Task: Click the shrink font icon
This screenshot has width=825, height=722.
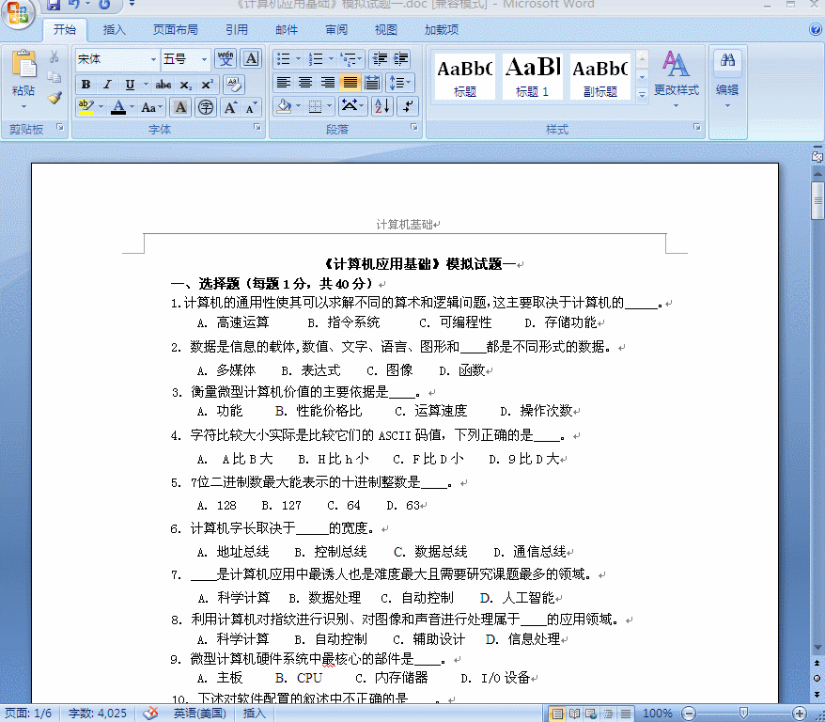Action: coord(251,107)
